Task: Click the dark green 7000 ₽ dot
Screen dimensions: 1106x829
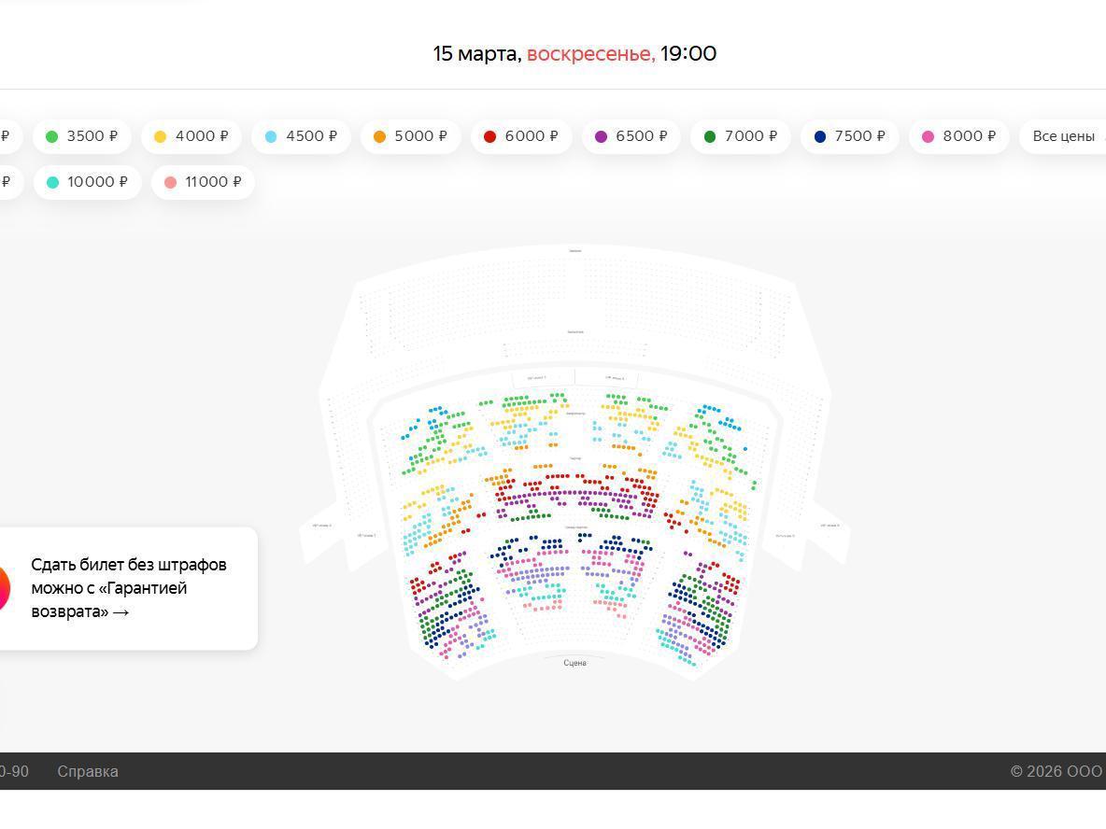Action: coord(710,136)
